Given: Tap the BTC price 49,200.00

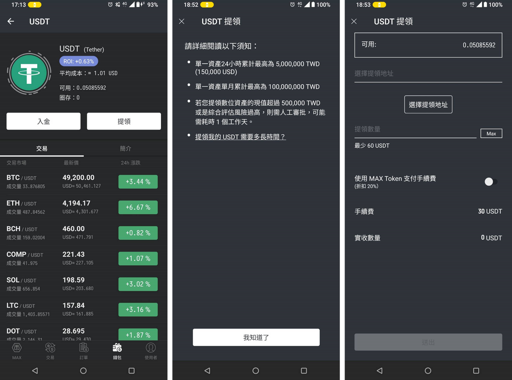Looking at the screenshot, I should pyautogui.click(x=78, y=178).
